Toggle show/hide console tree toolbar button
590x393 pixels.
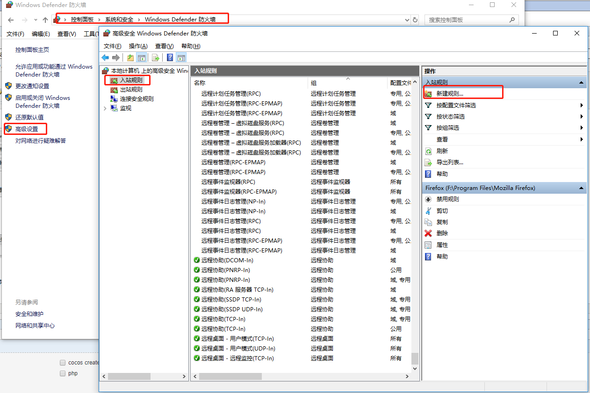point(141,57)
